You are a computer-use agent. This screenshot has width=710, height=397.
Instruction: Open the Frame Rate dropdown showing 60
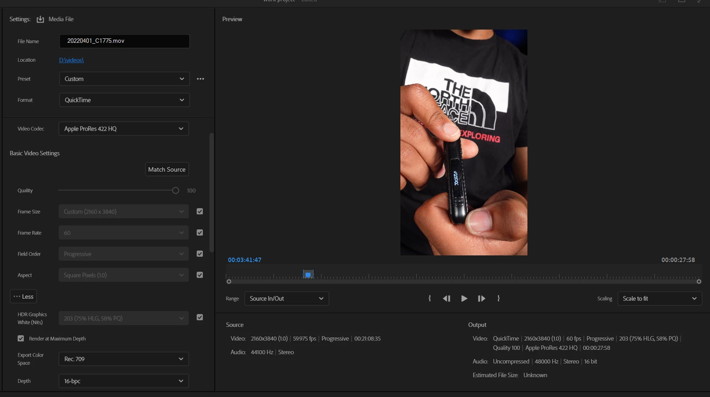(123, 233)
